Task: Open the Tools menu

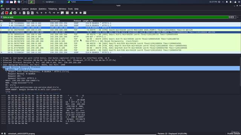Action: point(70,9)
